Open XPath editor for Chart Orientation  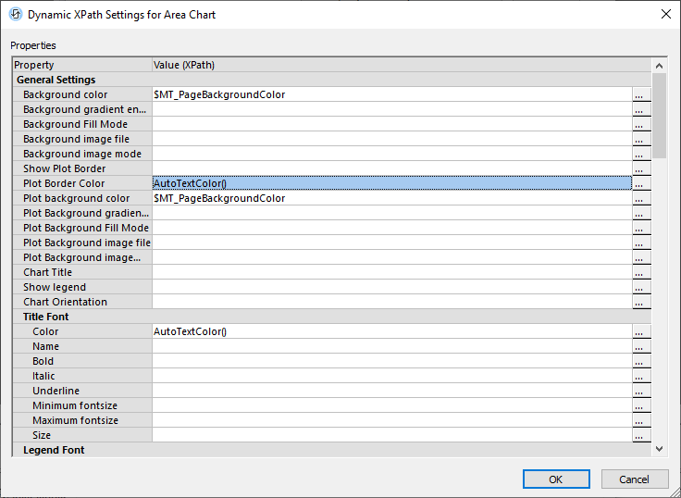641,302
